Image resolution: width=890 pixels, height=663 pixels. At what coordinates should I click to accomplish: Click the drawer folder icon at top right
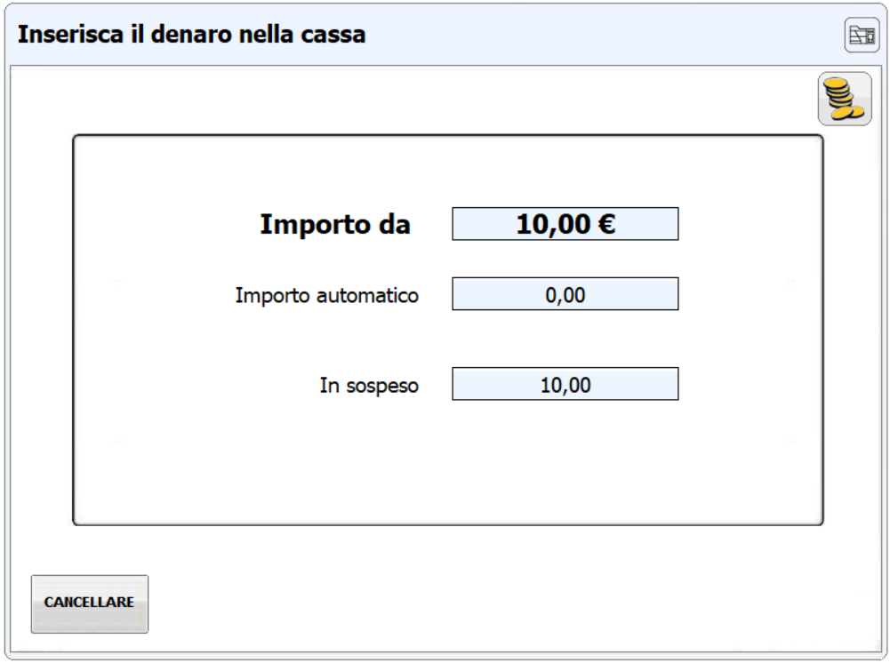(862, 36)
